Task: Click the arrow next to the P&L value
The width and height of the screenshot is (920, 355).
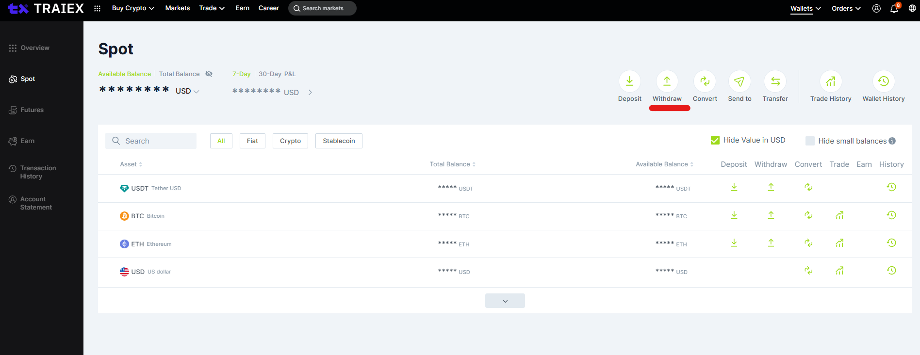Action: pos(310,92)
